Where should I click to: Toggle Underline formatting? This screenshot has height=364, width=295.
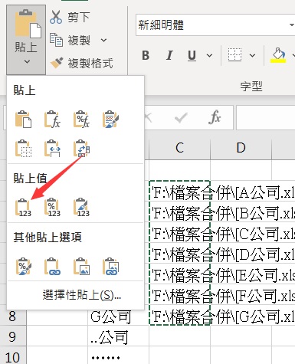192,55
